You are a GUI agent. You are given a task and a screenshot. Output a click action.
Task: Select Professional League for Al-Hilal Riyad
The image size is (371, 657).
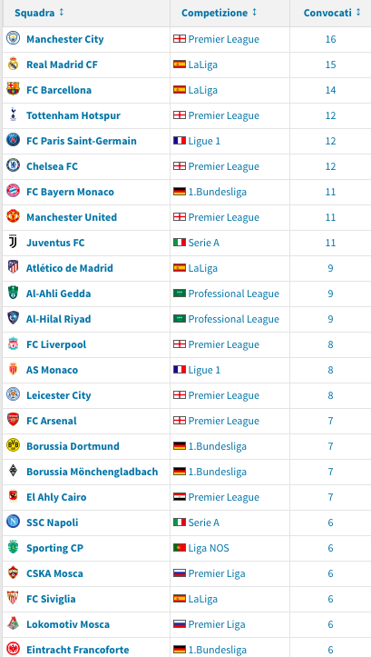233,319
